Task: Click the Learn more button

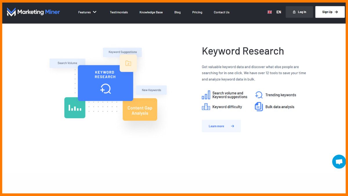Action: point(221,126)
